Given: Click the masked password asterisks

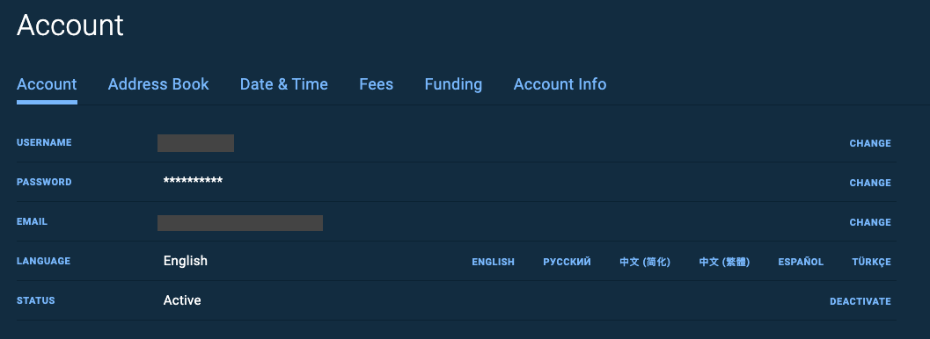Looking at the screenshot, I should click(x=193, y=181).
